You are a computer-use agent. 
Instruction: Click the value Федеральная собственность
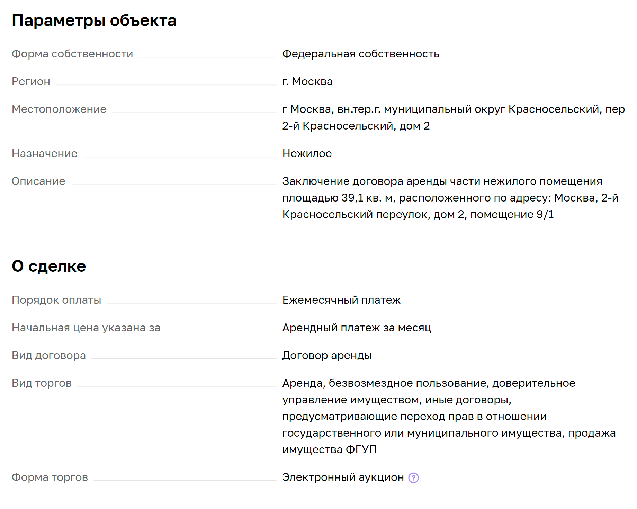361,54
